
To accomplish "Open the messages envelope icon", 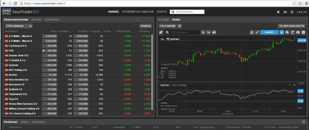I will (x=285, y=12).
